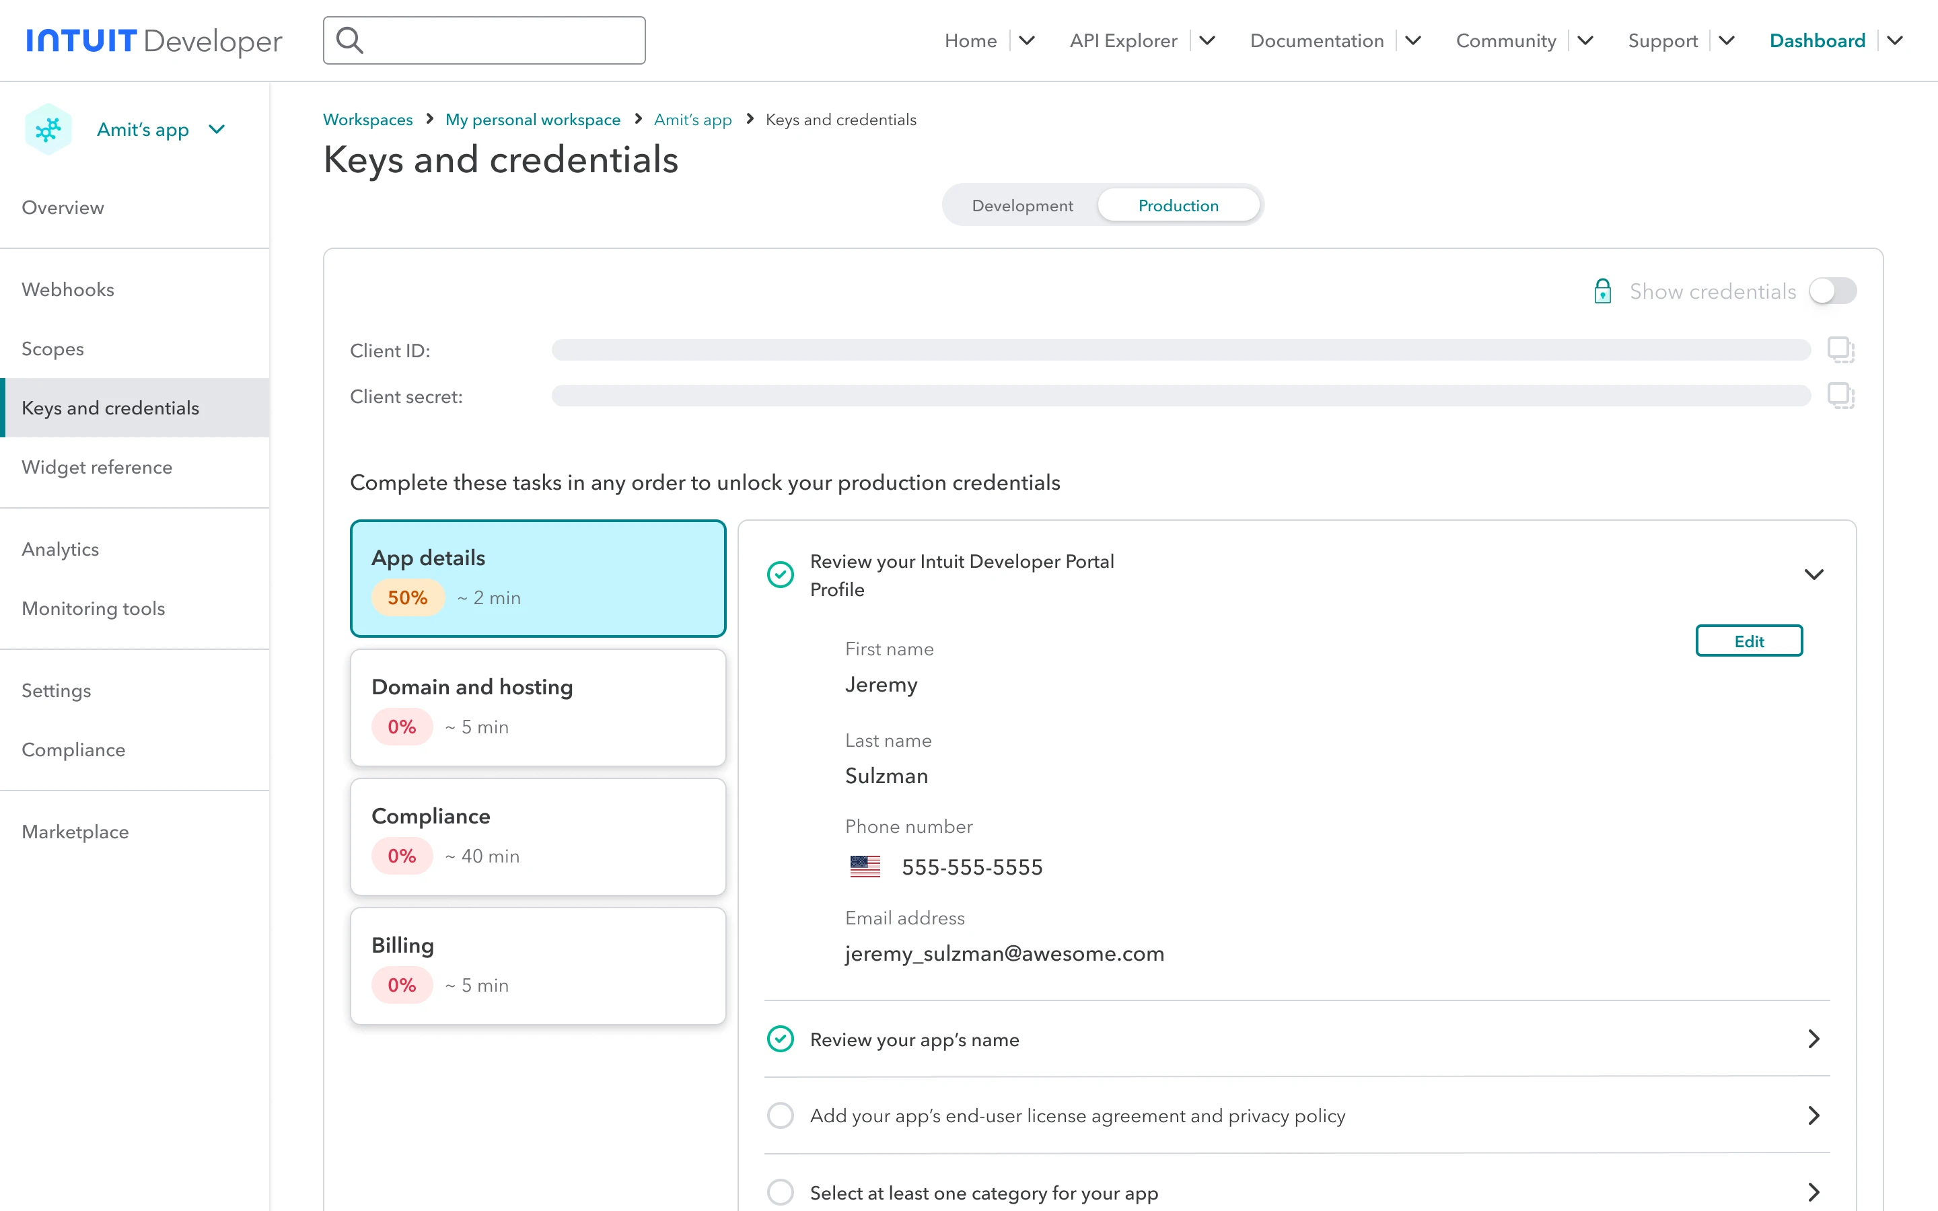Expand the end-user license agreement row

1814,1115
